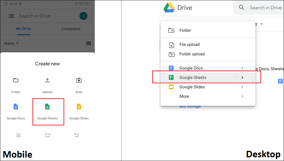Click the new folder plus icon
Image resolution: width=284 pixels, height=161 pixels.
(x=171, y=30)
